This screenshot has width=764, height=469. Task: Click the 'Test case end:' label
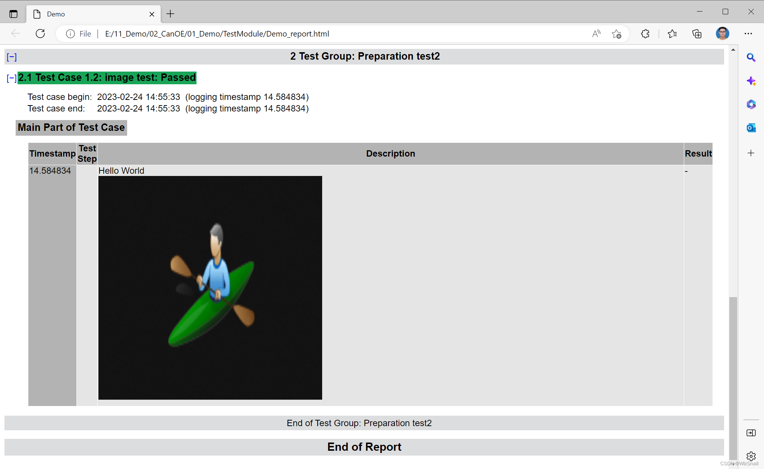tap(56, 108)
